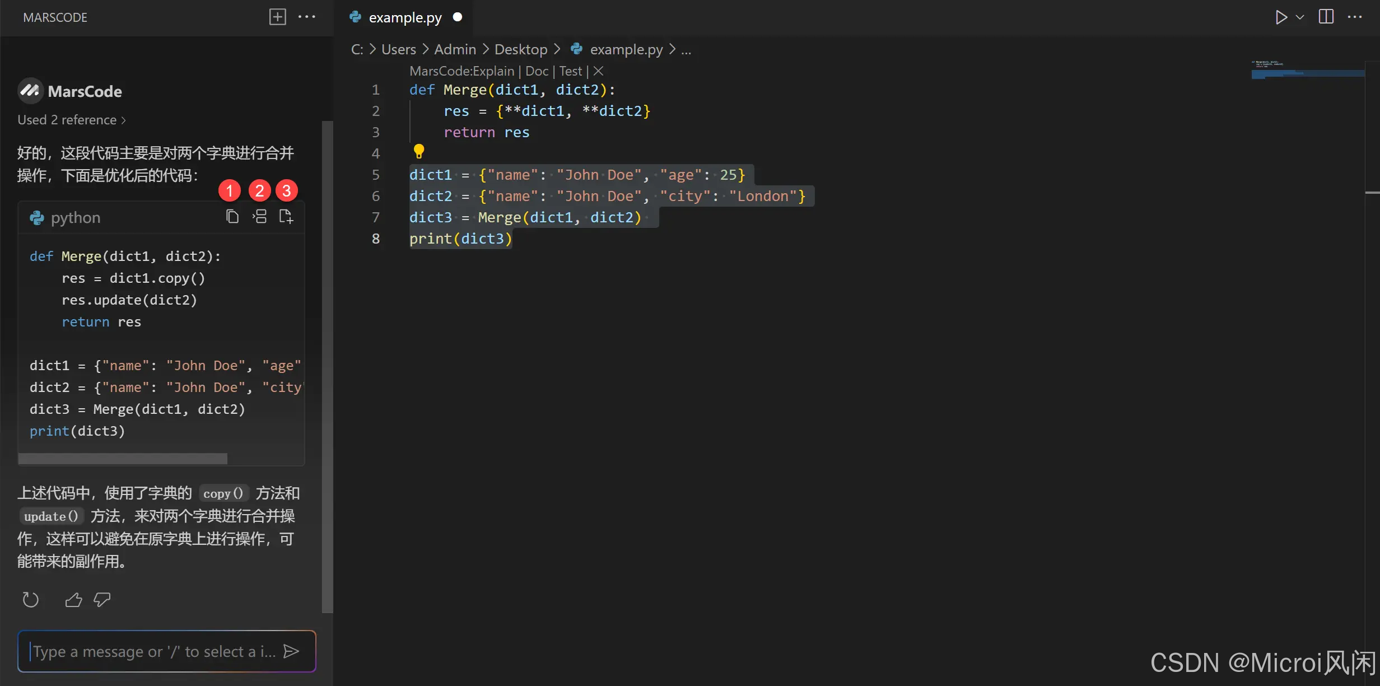Viewport: 1380px width, 686px height.
Task: Click the add code to new file icon
Action: click(x=286, y=217)
